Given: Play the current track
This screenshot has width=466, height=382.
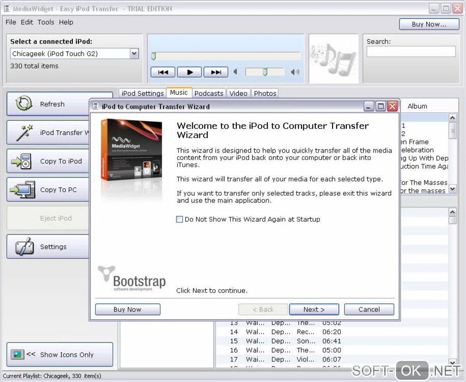Looking at the screenshot, I should (x=189, y=72).
